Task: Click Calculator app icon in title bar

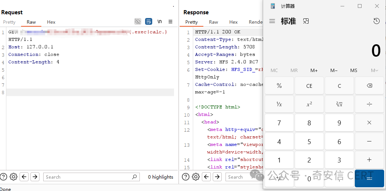Action: [272, 6]
